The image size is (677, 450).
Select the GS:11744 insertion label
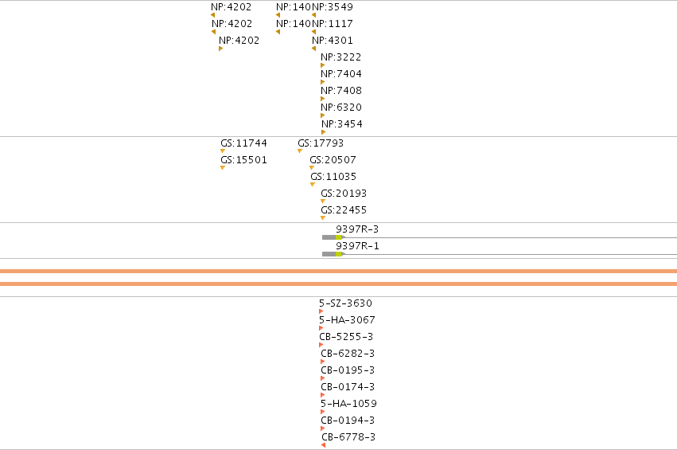[x=244, y=143]
